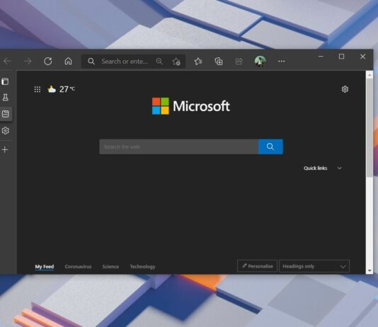
Task: Open the tab actions sidebar icon
Action: (x=5, y=81)
